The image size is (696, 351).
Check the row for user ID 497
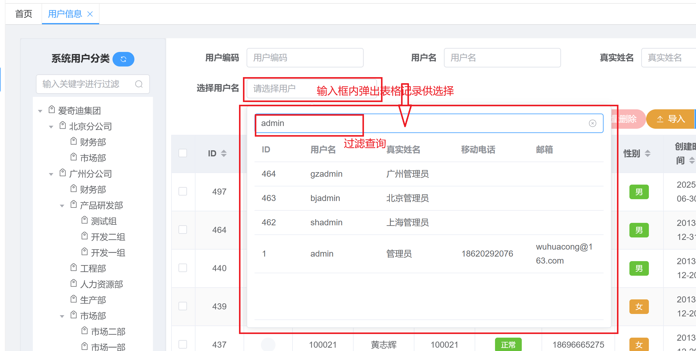183,191
